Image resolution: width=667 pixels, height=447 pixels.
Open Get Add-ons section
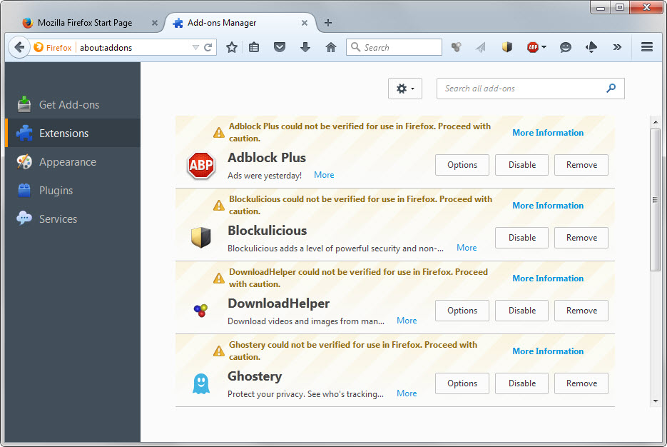73,105
